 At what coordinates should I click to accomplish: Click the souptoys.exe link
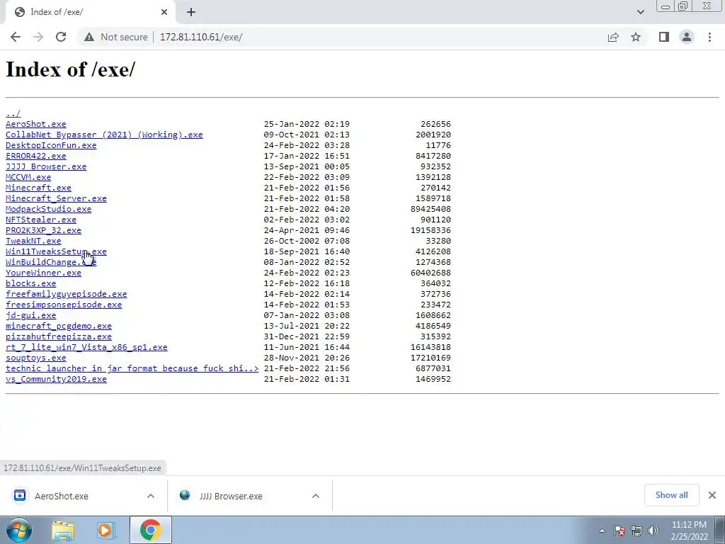pos(35,358)
